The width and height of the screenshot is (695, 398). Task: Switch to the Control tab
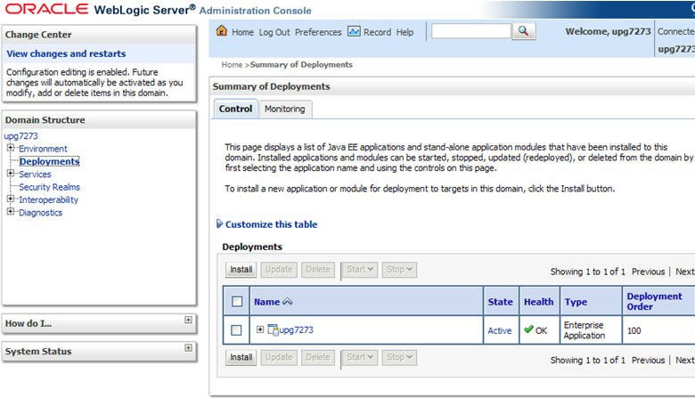(x=235, y=109)
